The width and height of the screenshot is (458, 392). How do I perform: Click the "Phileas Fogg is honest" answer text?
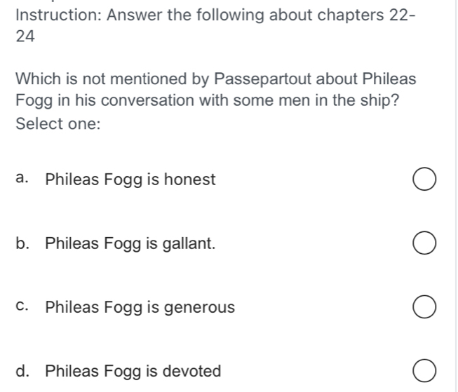(130, 180)
